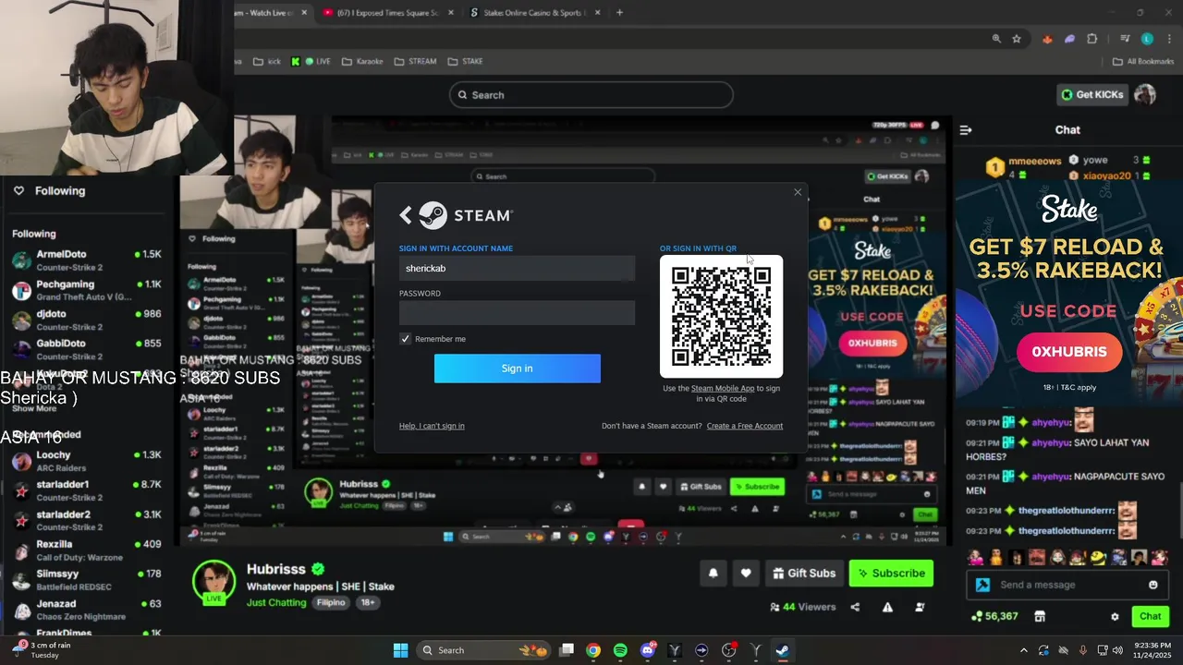The width and height of the screenshot is (1183, 665).
Task: Open starladder2 recommended channel
Action: pyautogui.click(x=87, y=520)
